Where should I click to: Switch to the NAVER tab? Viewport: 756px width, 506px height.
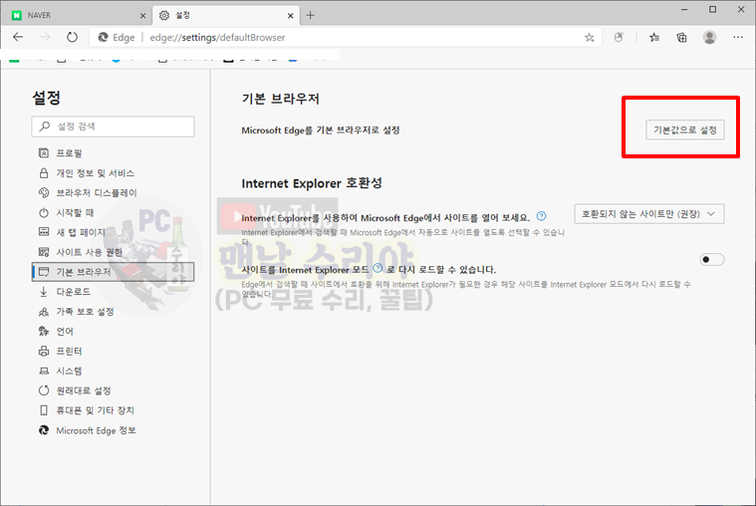(79, 15)
